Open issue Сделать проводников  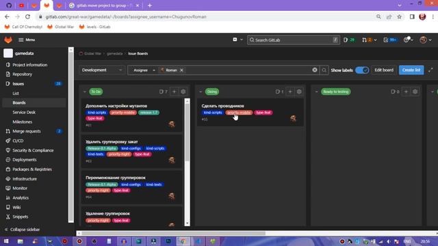point(222,106)
